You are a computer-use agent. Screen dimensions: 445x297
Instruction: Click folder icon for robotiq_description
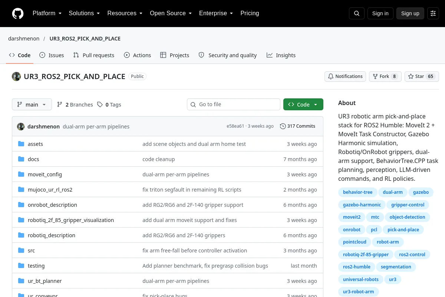21,235
